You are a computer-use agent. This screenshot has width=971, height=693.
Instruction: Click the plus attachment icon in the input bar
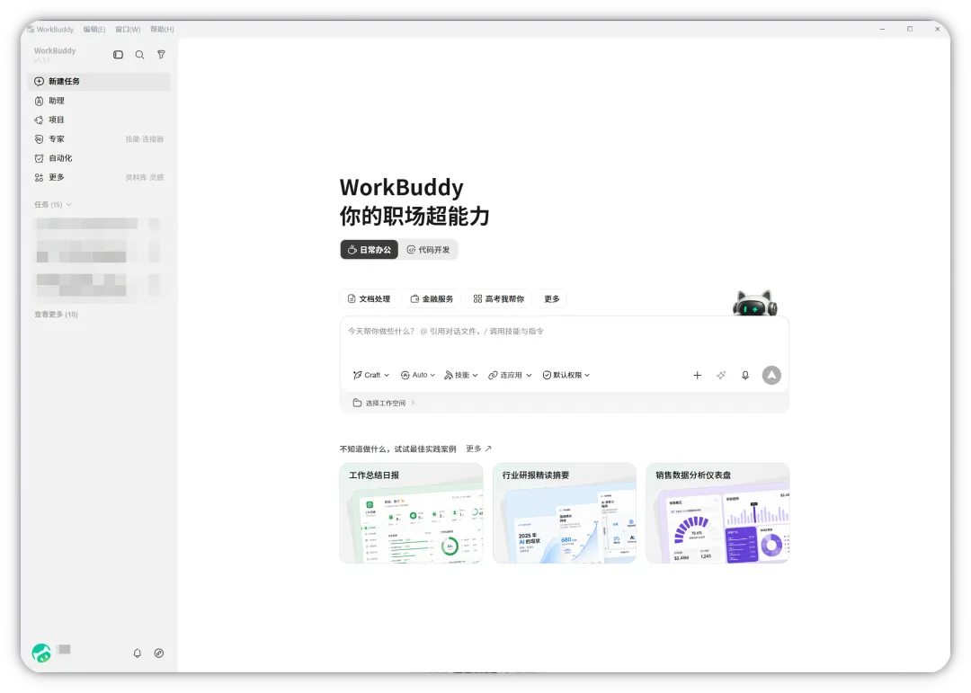698,376
